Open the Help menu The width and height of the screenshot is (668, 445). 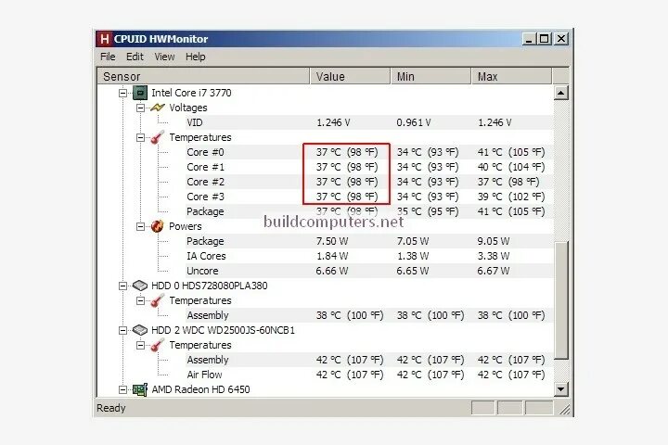click(195, 57)
